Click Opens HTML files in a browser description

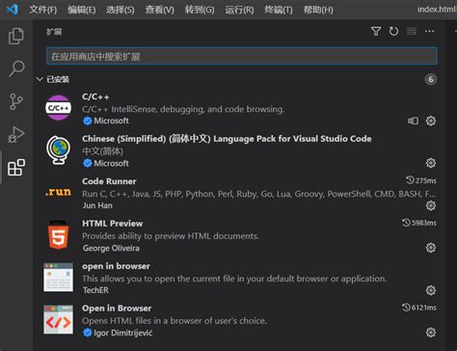pos(175,321)
